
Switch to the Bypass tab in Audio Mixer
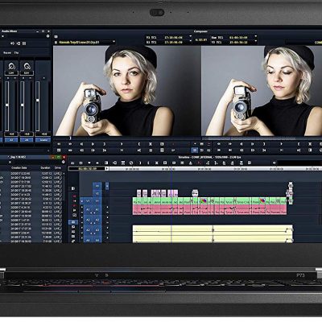[7, 52]
